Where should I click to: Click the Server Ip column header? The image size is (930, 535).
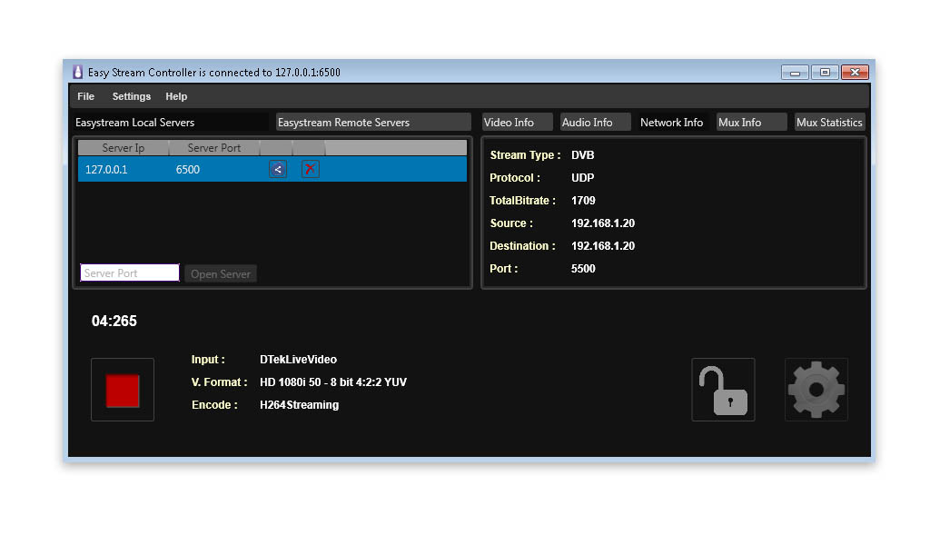124,148
